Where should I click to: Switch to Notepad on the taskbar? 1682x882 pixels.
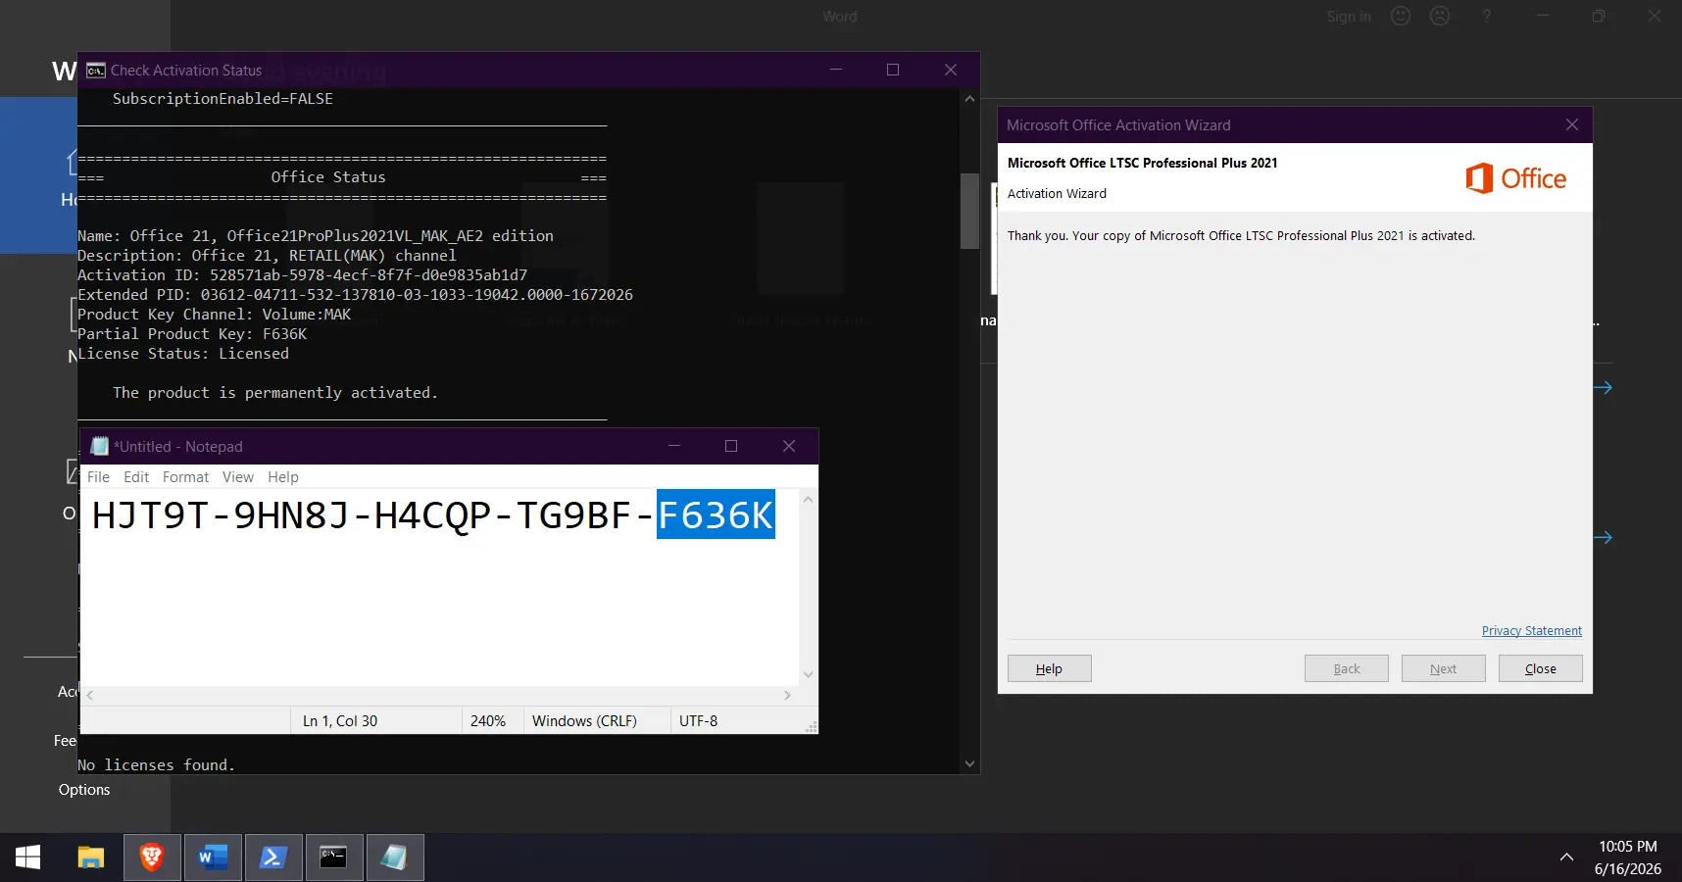tap(395, 857)
